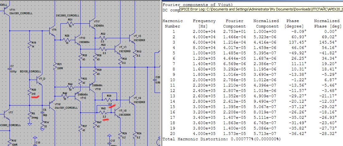Click the SPICE Error Log path tooltip
The width and height of the screenshot is (343, 146).
point(261,9)
